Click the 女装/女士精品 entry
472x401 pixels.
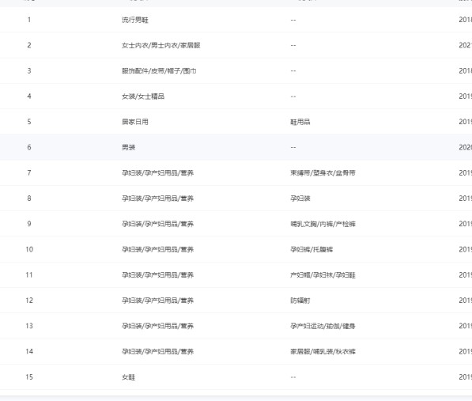point(143,96)
